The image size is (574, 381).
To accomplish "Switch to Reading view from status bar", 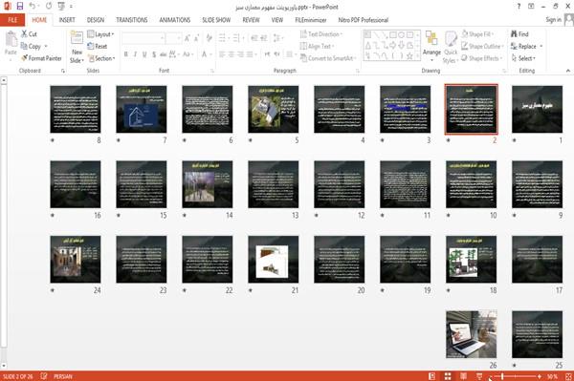I will (x=463, y=376).
